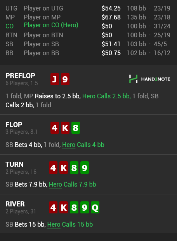The image size is (177, 241).
Task: Click hero's preflop 9 card
Action: click(65, 79)
